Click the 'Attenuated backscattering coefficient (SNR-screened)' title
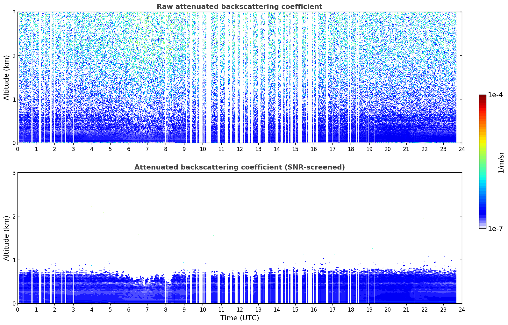508x325 pixels. [239, 167]
